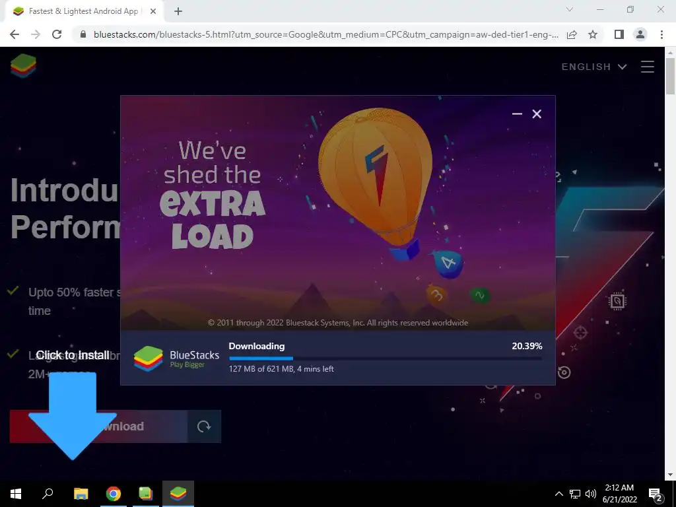Minimize the BlueStacks installer dialog
Screen dimensions: 676x507
point(517,114)
